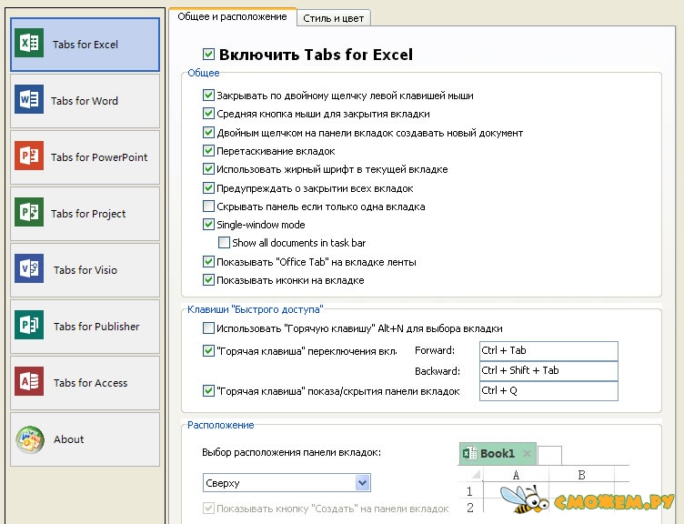Click the Backward: label

[x=438, y=371]
